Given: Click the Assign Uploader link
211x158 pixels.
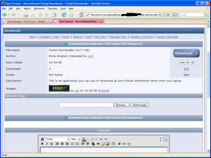Looking at the screenshot, I should [x=167, y=37].
